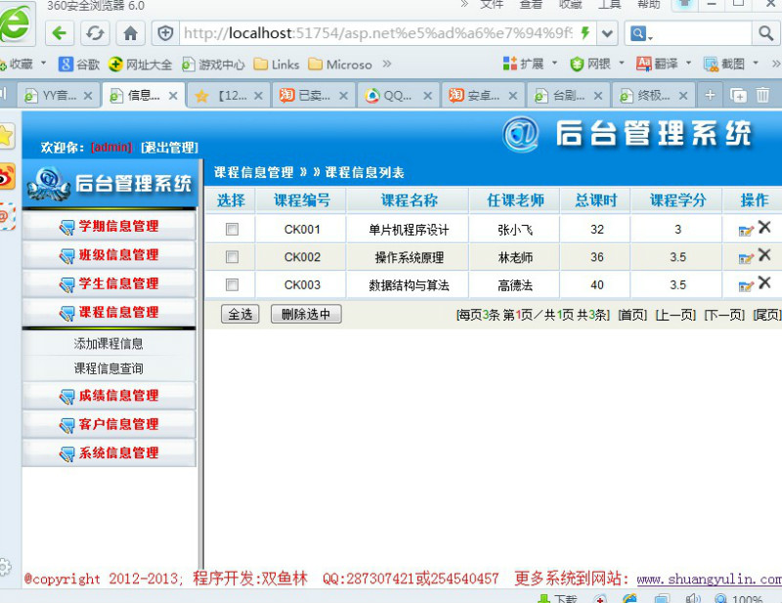This screenshot has width=782, height=603.
Task: Go to browser home page icon
Action: click(x=131, y=33)
